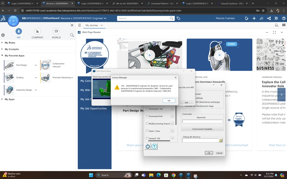Check Activate the Development stage
This screenshot has width=287, height=179.
[x=183, y=106]
